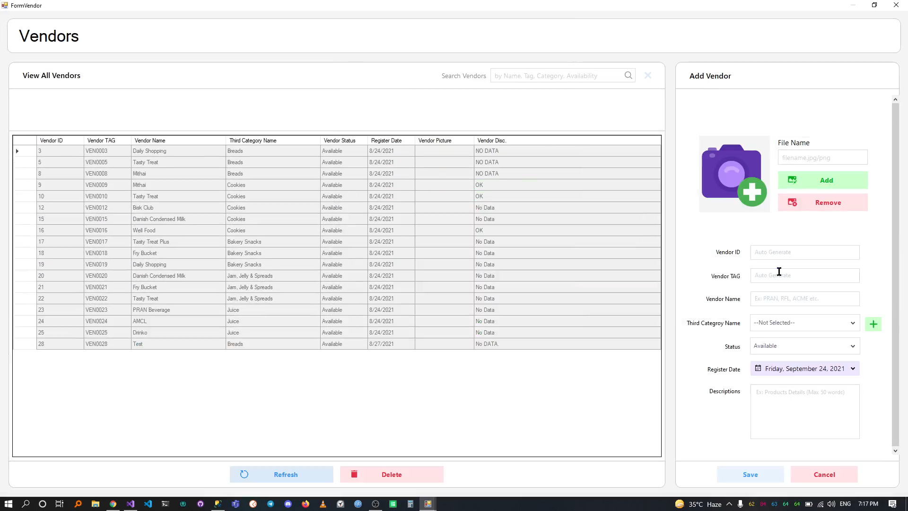The width and height of the screenshot is (908, 511).
Task: Save the new vendor
Action: pyautogui.click(x=750, y=475)
